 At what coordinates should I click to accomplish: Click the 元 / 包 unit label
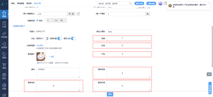(71, 14)
